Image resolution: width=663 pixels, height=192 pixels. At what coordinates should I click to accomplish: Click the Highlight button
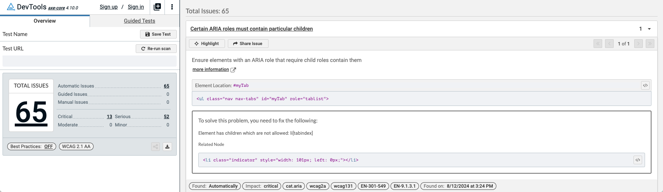click(x=207, y=44)
